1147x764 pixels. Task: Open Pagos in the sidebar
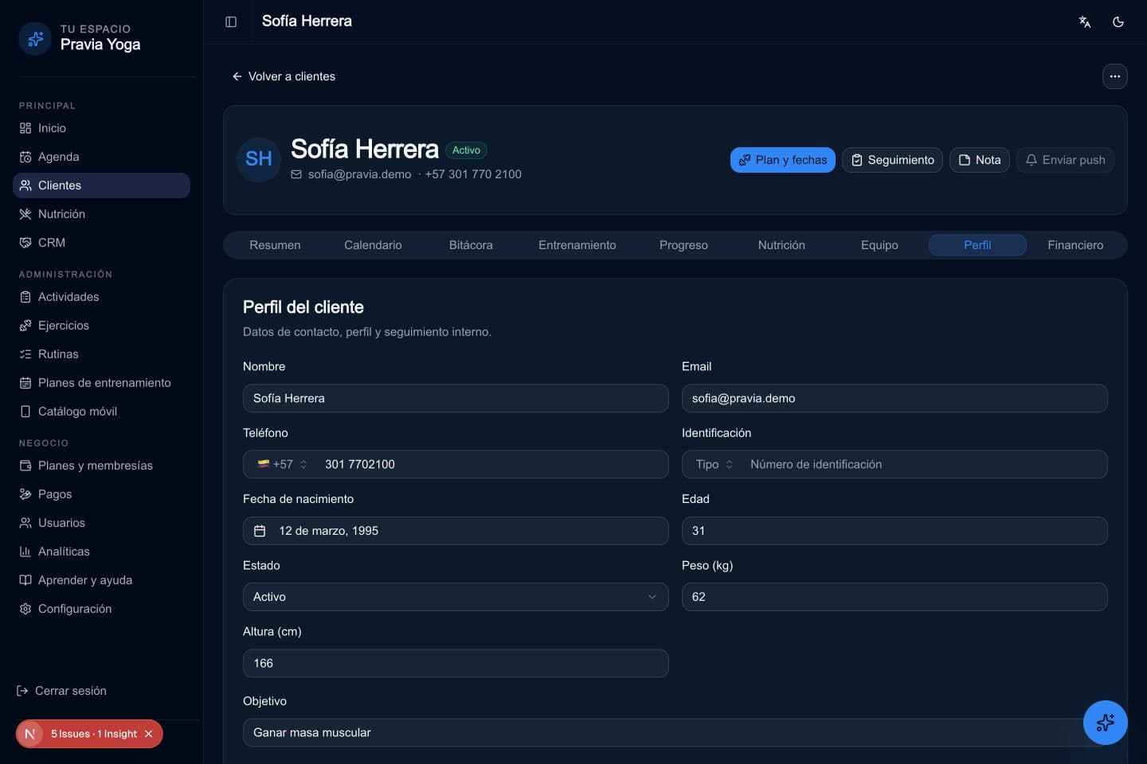(x=101, y=494)
